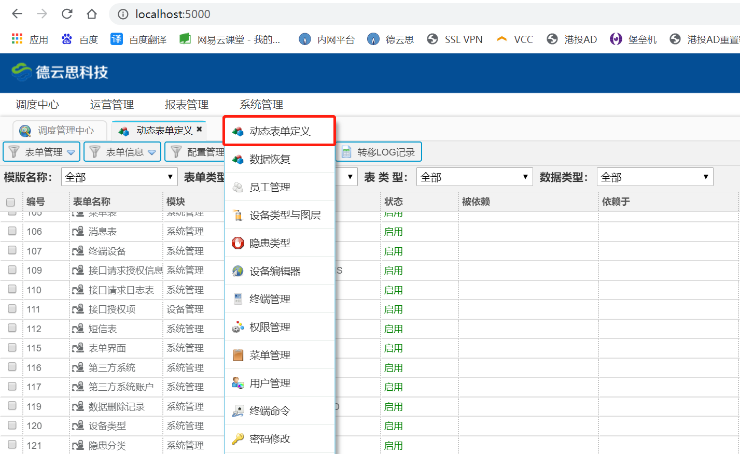Open the 模版名称 dropdown
740x454 pixels.
119,177
